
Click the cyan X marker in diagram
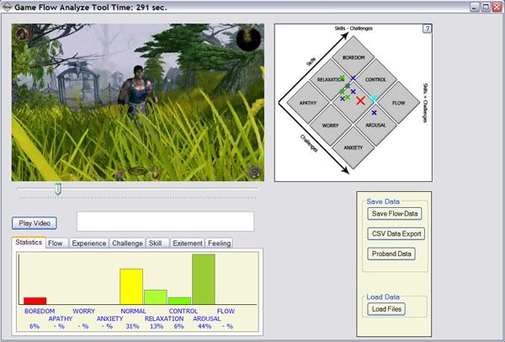click(x=374, y=99)
